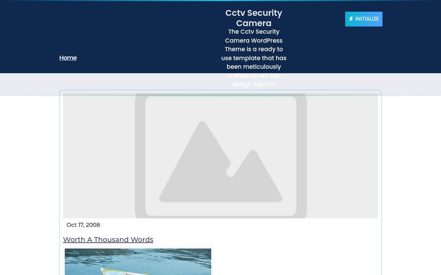The image size is (441, 275).
Task: Select the theme description text in header
Action: [254, 58]
